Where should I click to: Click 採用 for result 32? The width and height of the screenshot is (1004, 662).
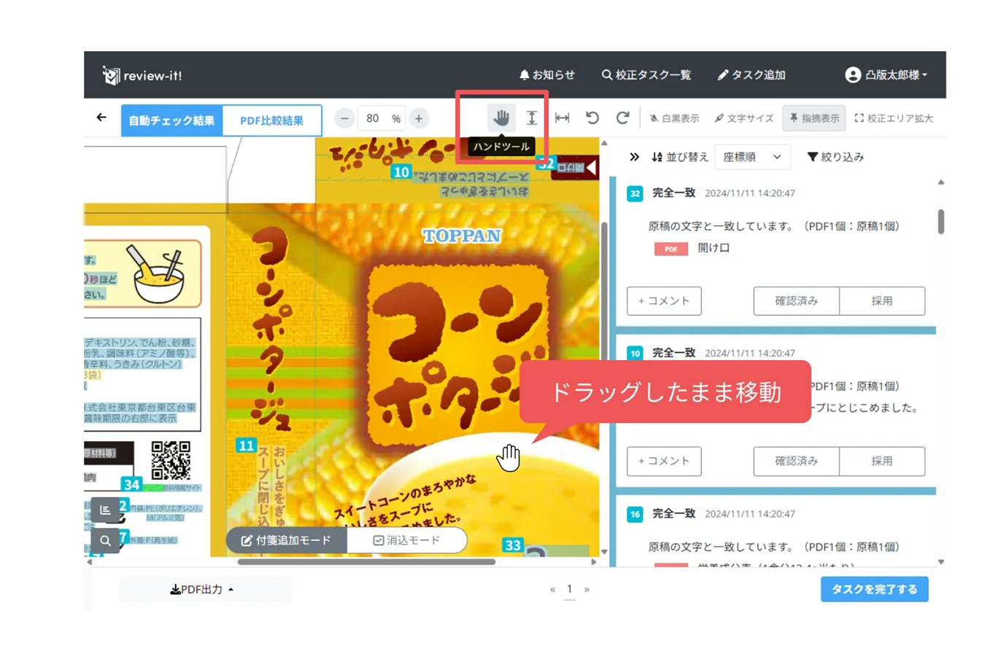point(882,300)
